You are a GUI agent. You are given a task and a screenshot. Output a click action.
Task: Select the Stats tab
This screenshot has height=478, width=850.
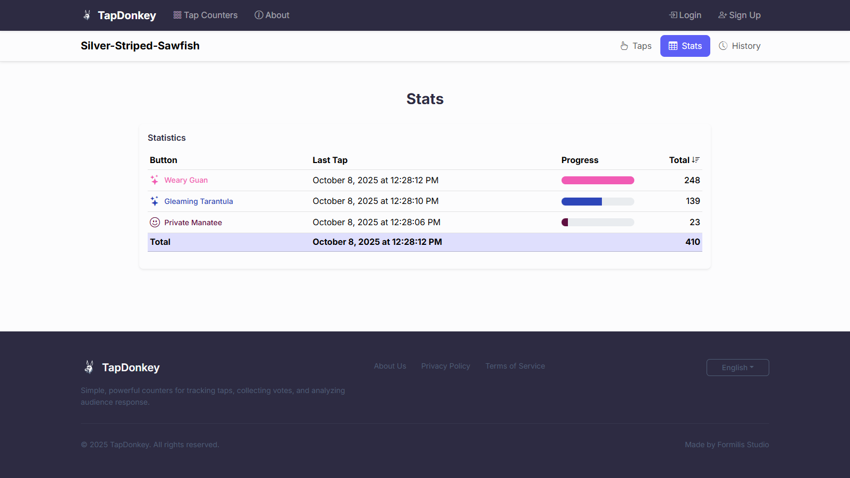pos(685,46)
